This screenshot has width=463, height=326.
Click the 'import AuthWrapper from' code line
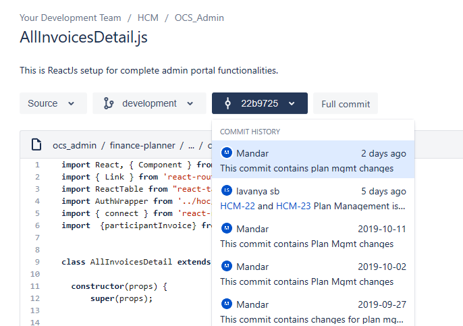136,201
